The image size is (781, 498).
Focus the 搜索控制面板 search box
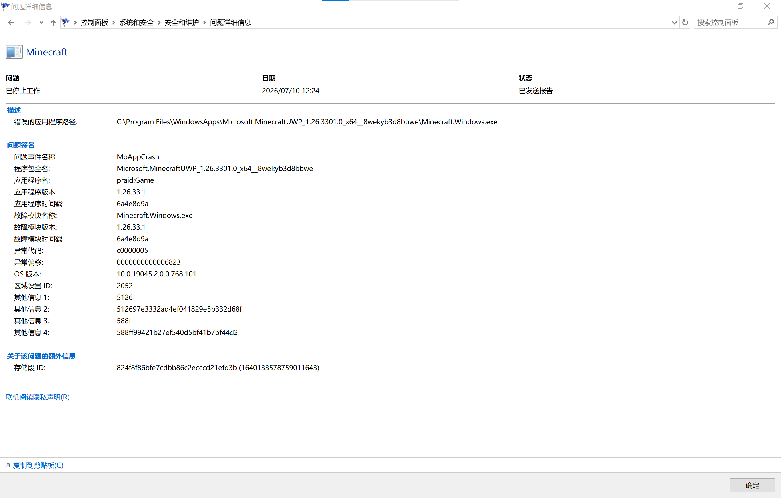[x=730, y=22]
